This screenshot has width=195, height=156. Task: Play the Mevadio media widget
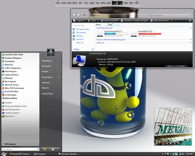(175, 143)
